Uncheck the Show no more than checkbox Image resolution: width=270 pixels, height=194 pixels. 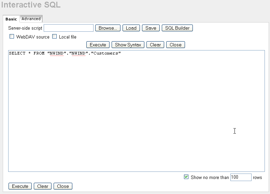click(x=186, y=177)
